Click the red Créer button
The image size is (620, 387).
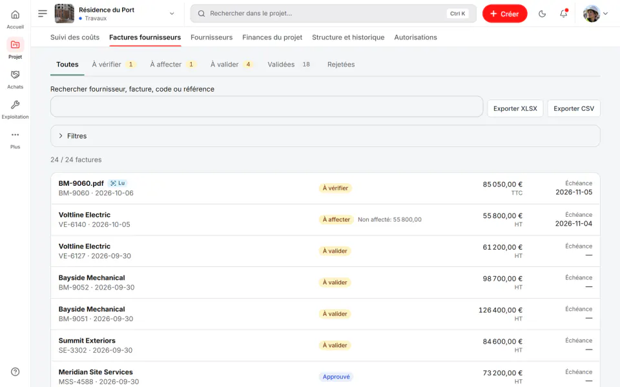pyautogui.click(x=504, y=14)
